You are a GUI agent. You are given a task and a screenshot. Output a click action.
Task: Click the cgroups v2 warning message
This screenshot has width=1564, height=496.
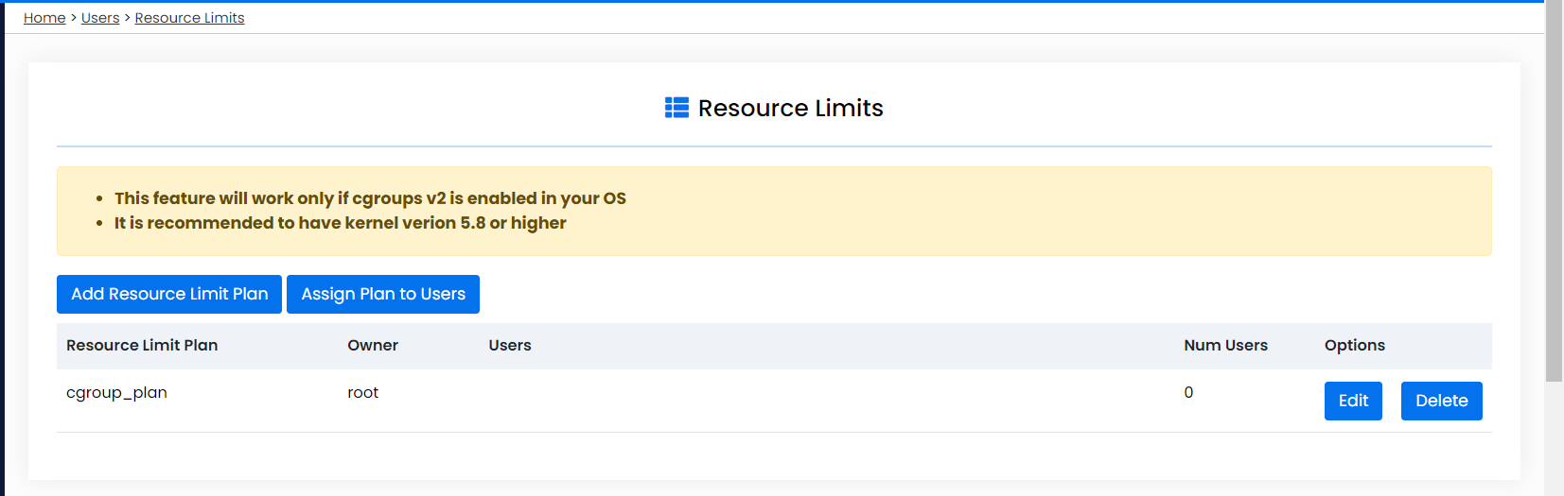pyautogui.click(x=370, y=198)
